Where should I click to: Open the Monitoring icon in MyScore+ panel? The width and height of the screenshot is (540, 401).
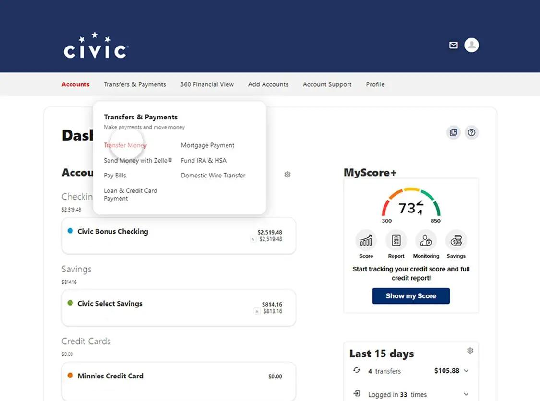[426, 241]
